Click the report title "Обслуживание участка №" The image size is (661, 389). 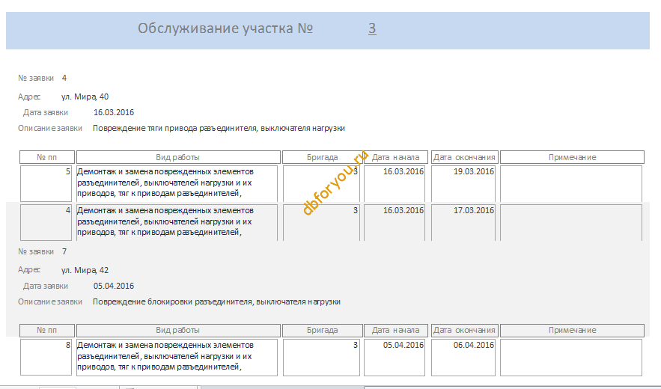pyautogui.click(x=225, y=28)
